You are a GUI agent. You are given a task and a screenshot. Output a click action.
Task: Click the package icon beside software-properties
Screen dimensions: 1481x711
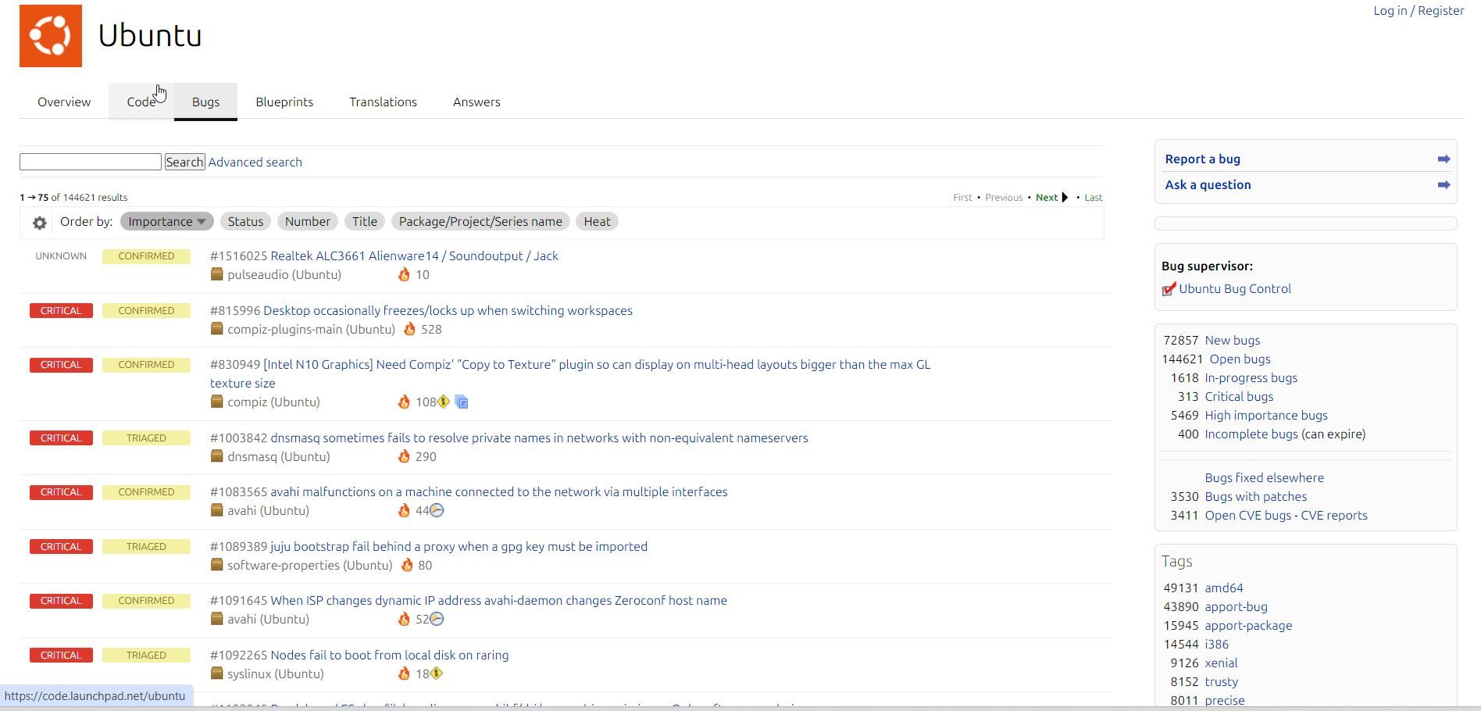pyautogui.click(x=217, y=565)
